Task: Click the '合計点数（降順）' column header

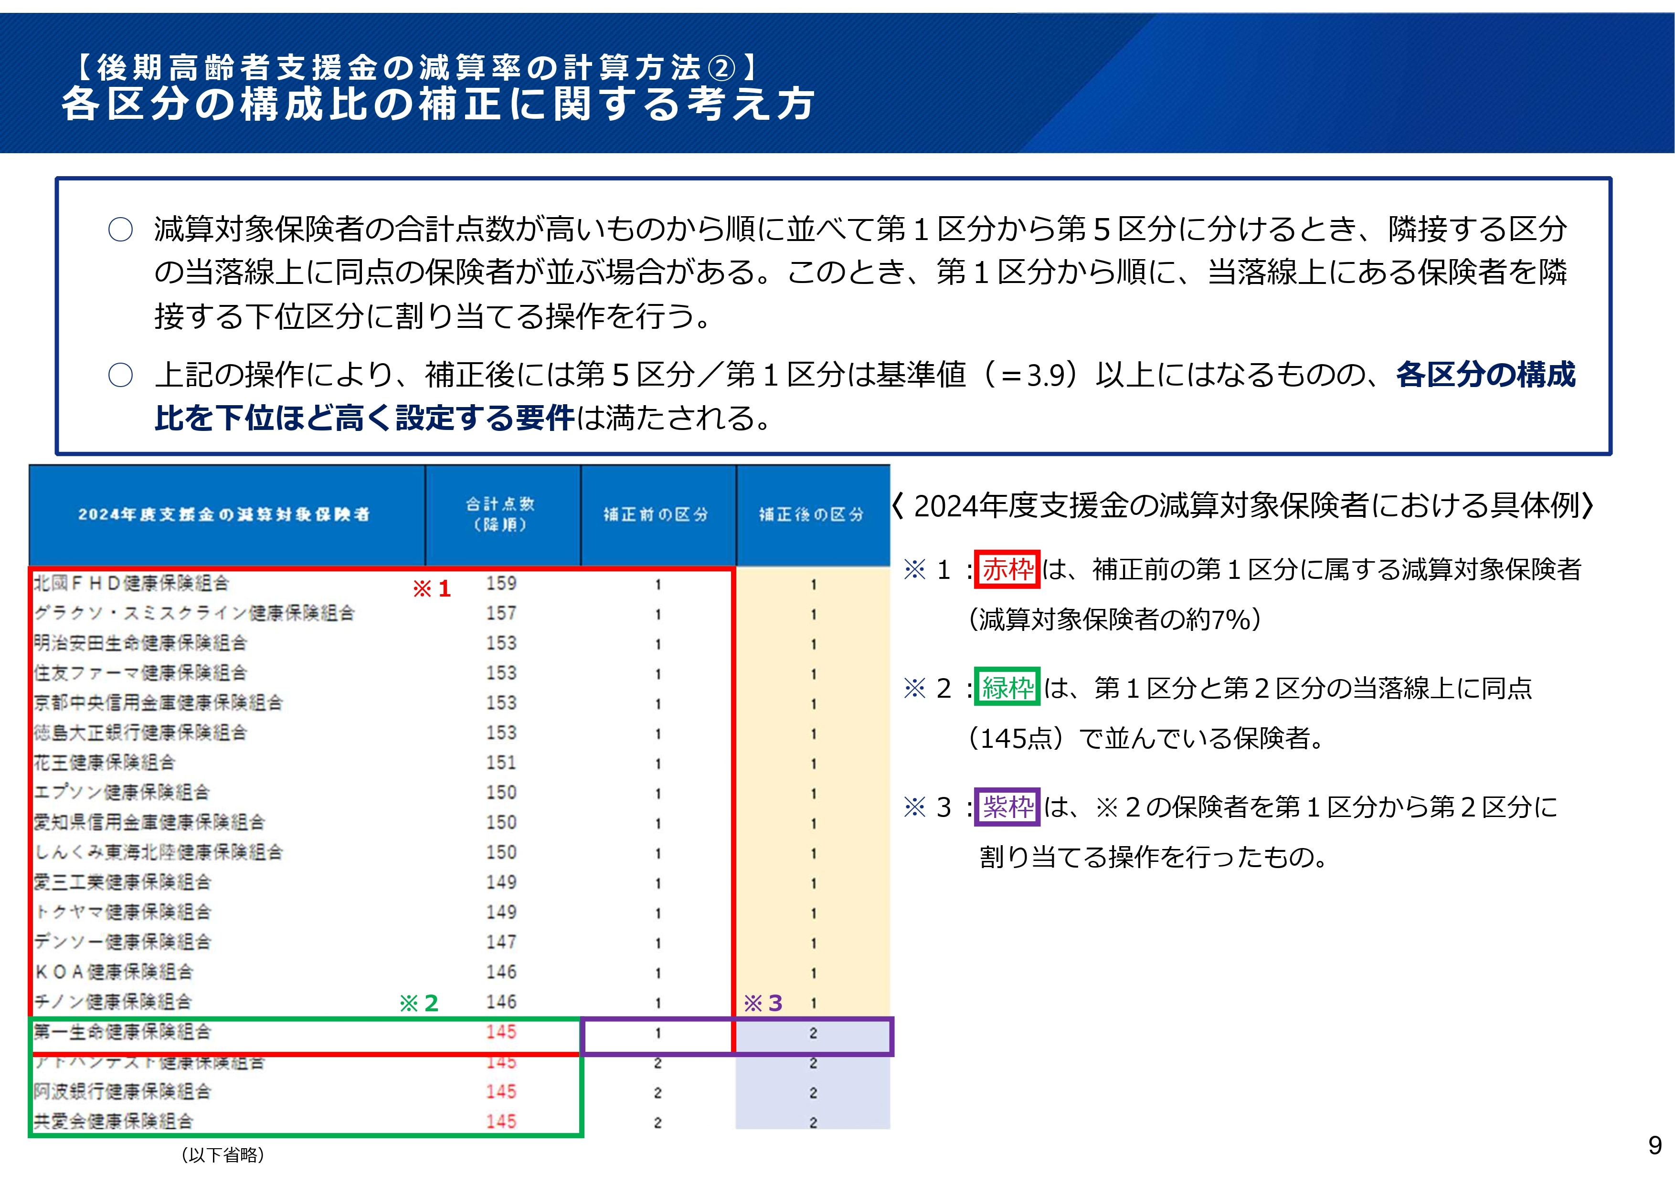Action: 501,514
